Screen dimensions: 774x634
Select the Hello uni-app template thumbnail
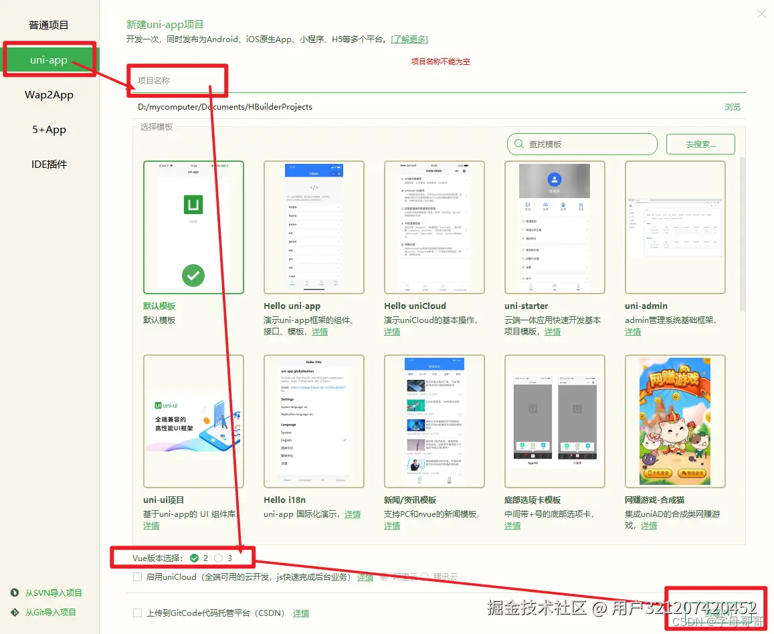tap(314, 227)
